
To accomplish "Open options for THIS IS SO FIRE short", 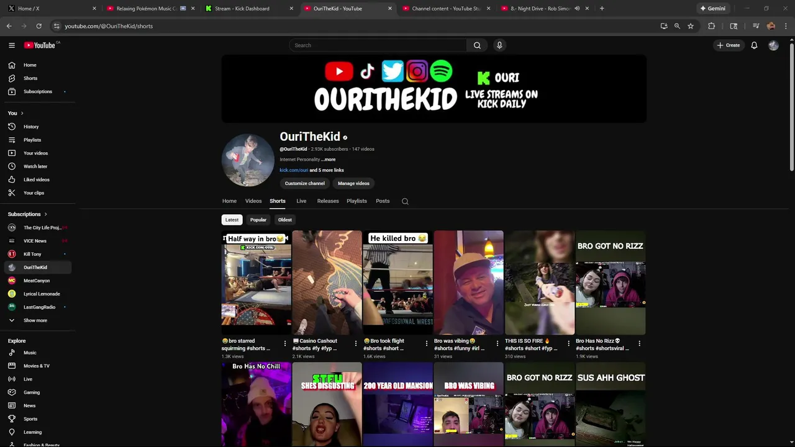I will 568,343.
